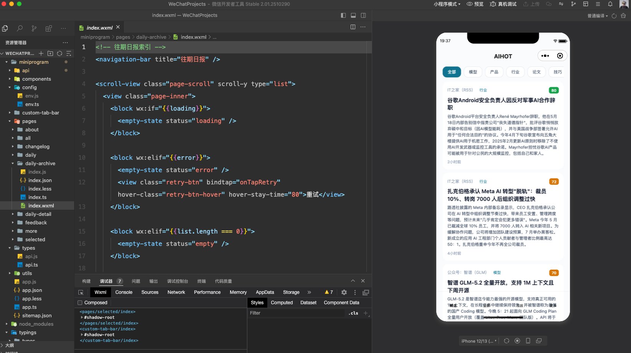631x353 pixels.
Task: Open the Extensions view icon
Action: (49, 28)
